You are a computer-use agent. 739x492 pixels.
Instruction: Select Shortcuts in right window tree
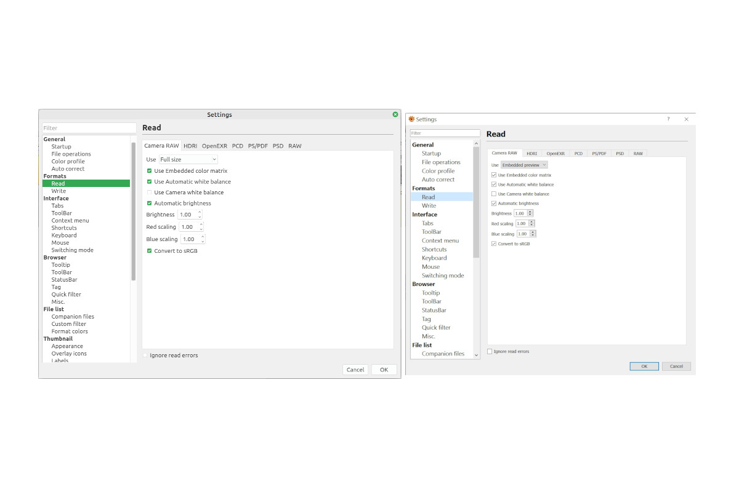click(x=434, y=249)
